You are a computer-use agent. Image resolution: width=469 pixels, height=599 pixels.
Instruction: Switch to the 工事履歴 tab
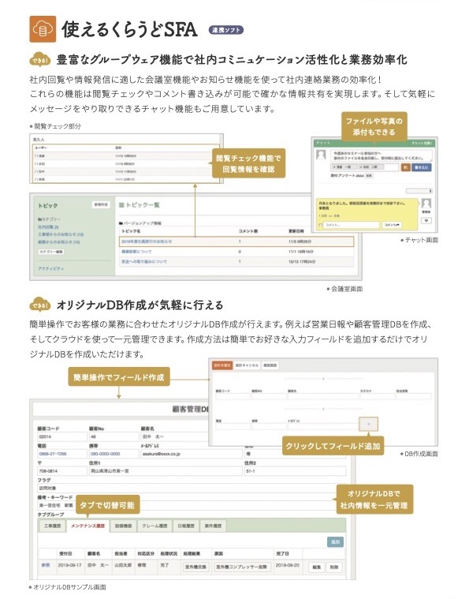pyautogui.click(x=53, y=526)
